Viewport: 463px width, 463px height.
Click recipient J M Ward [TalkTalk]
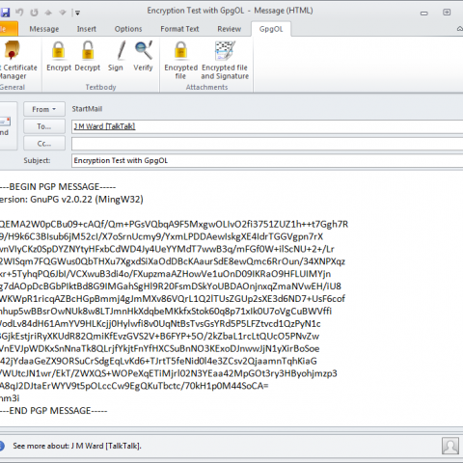104,126
